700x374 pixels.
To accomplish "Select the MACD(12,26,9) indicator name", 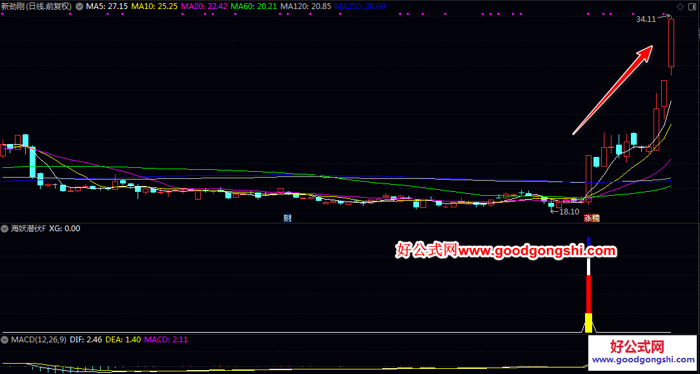I will click(x=38, y=340).
